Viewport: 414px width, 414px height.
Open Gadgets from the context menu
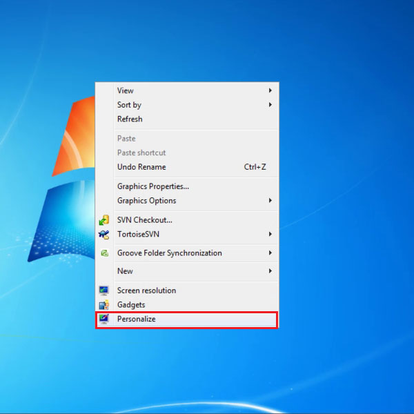tap(187, 305)
